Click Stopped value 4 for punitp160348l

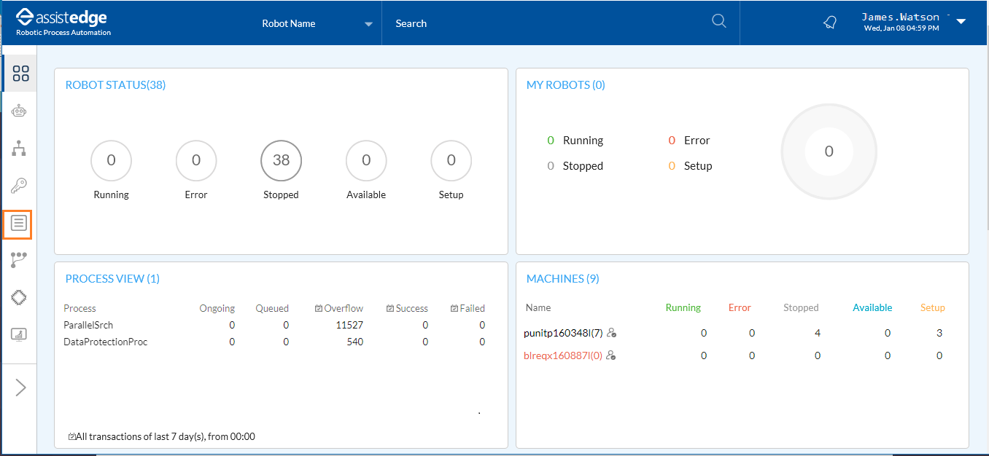click(818, 333)
